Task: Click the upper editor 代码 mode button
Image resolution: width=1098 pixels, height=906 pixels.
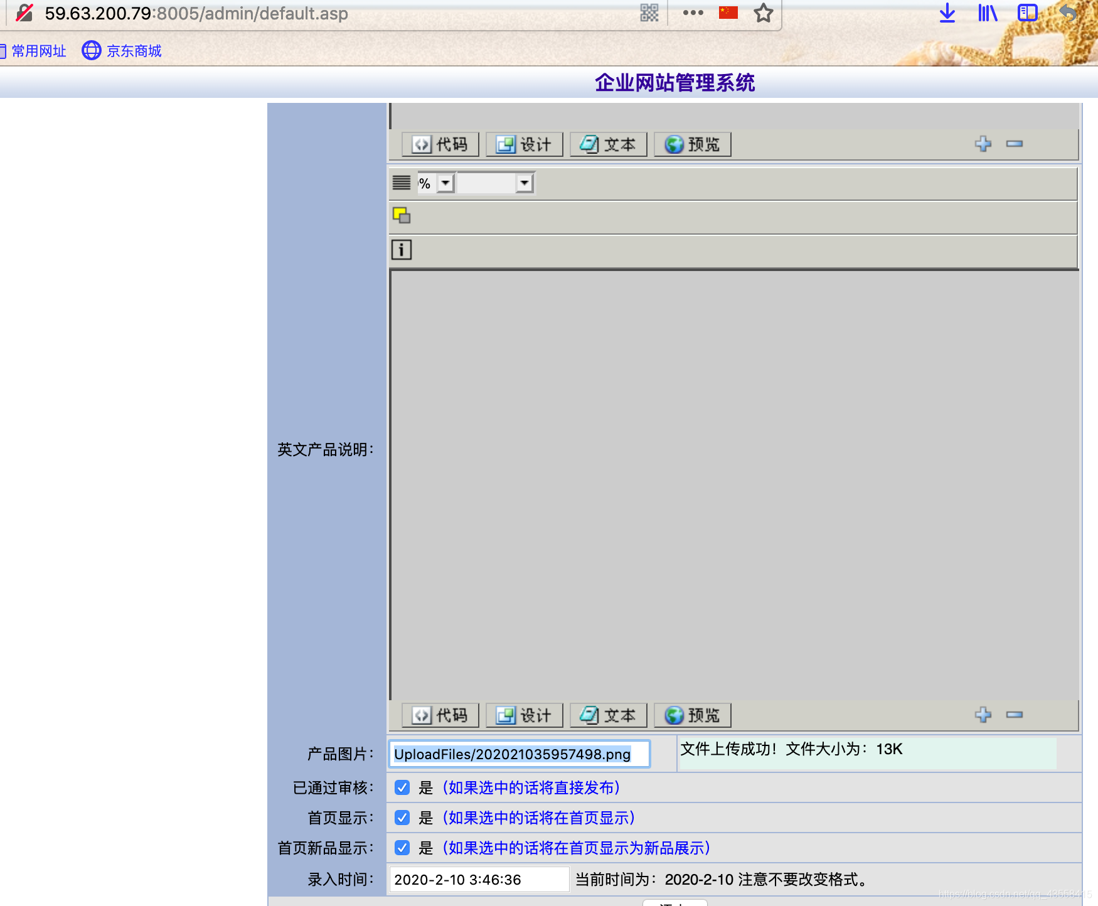Action: [440, 144]
